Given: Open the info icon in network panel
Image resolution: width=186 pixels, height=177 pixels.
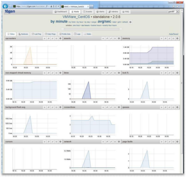Looking at the screenshot, I should (x=119, y=142).
